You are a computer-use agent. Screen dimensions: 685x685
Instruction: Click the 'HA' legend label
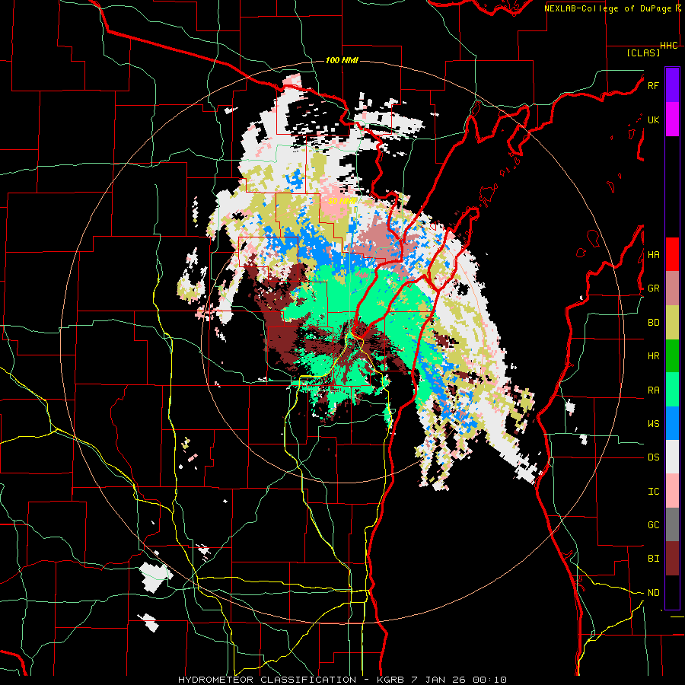[x=653, y=255]
